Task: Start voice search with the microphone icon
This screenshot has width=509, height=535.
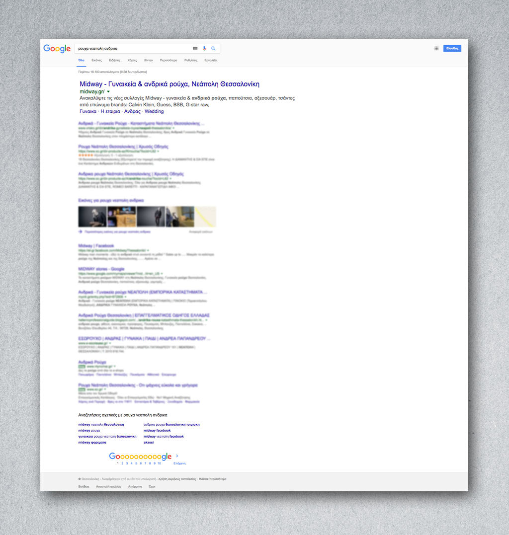Action: (204, 48)
